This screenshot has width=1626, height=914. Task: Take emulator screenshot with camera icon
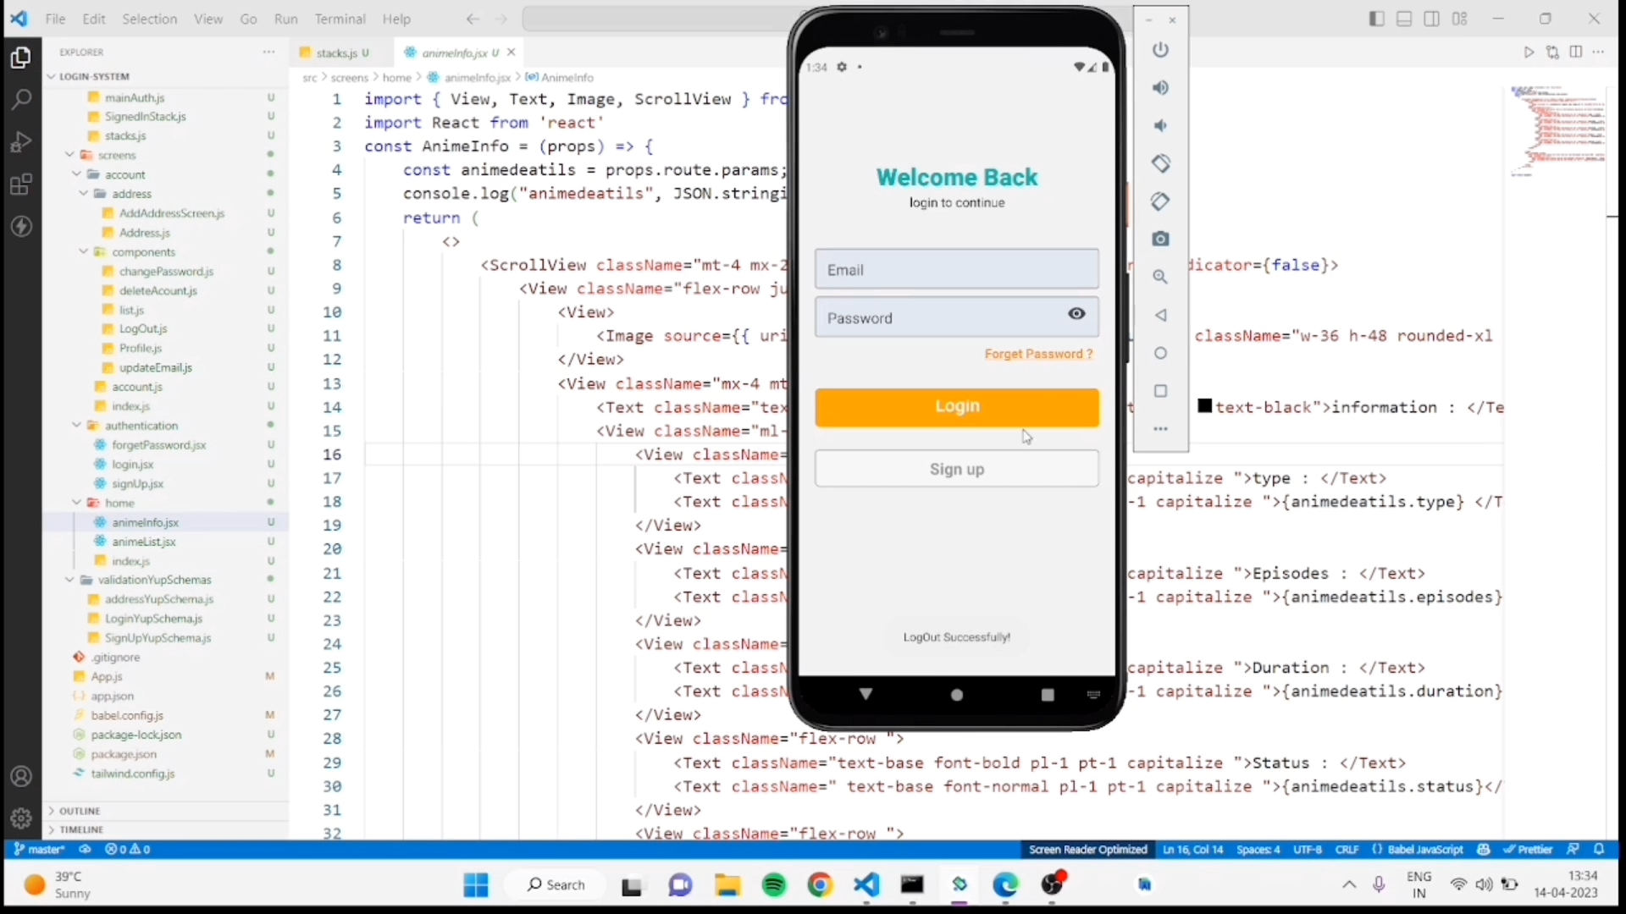pyautogui.click(x=1160, y=240)
